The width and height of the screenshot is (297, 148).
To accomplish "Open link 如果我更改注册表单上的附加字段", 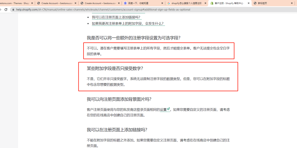I will (x=128, y=23).
